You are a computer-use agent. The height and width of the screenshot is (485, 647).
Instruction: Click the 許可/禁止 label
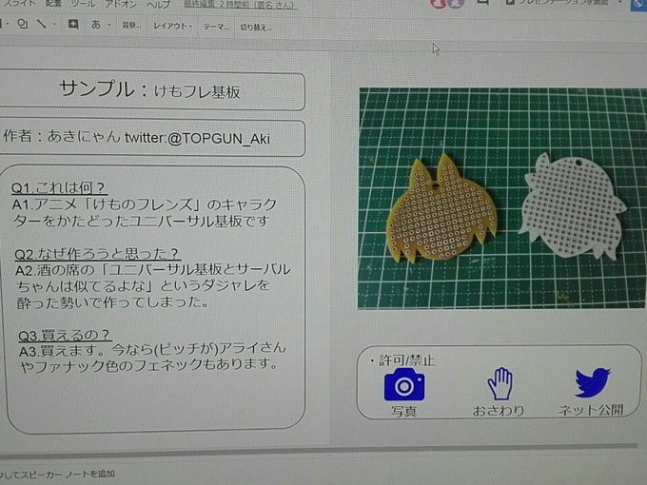click(x=406, y=360)
